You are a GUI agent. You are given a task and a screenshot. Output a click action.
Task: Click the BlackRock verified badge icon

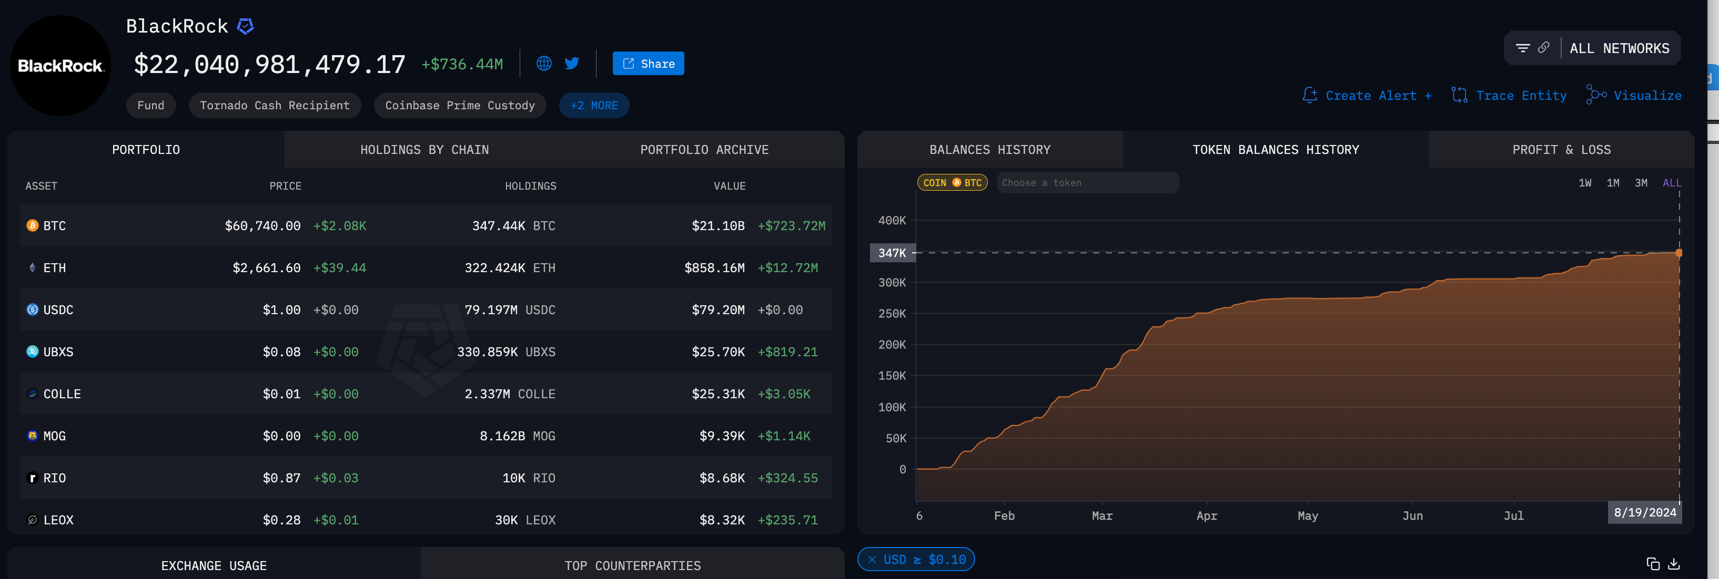(x=246, y=26)
